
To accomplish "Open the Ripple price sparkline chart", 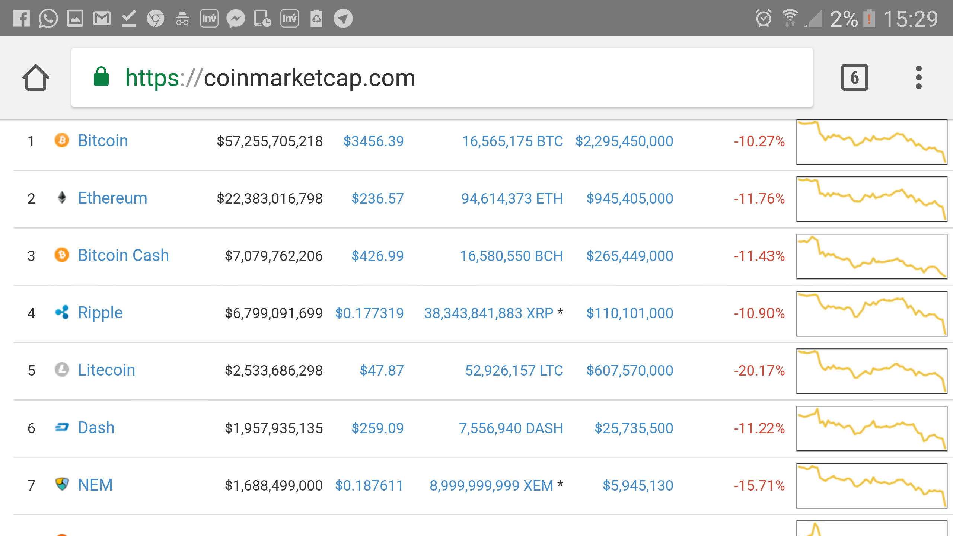I will click(872, 313).
